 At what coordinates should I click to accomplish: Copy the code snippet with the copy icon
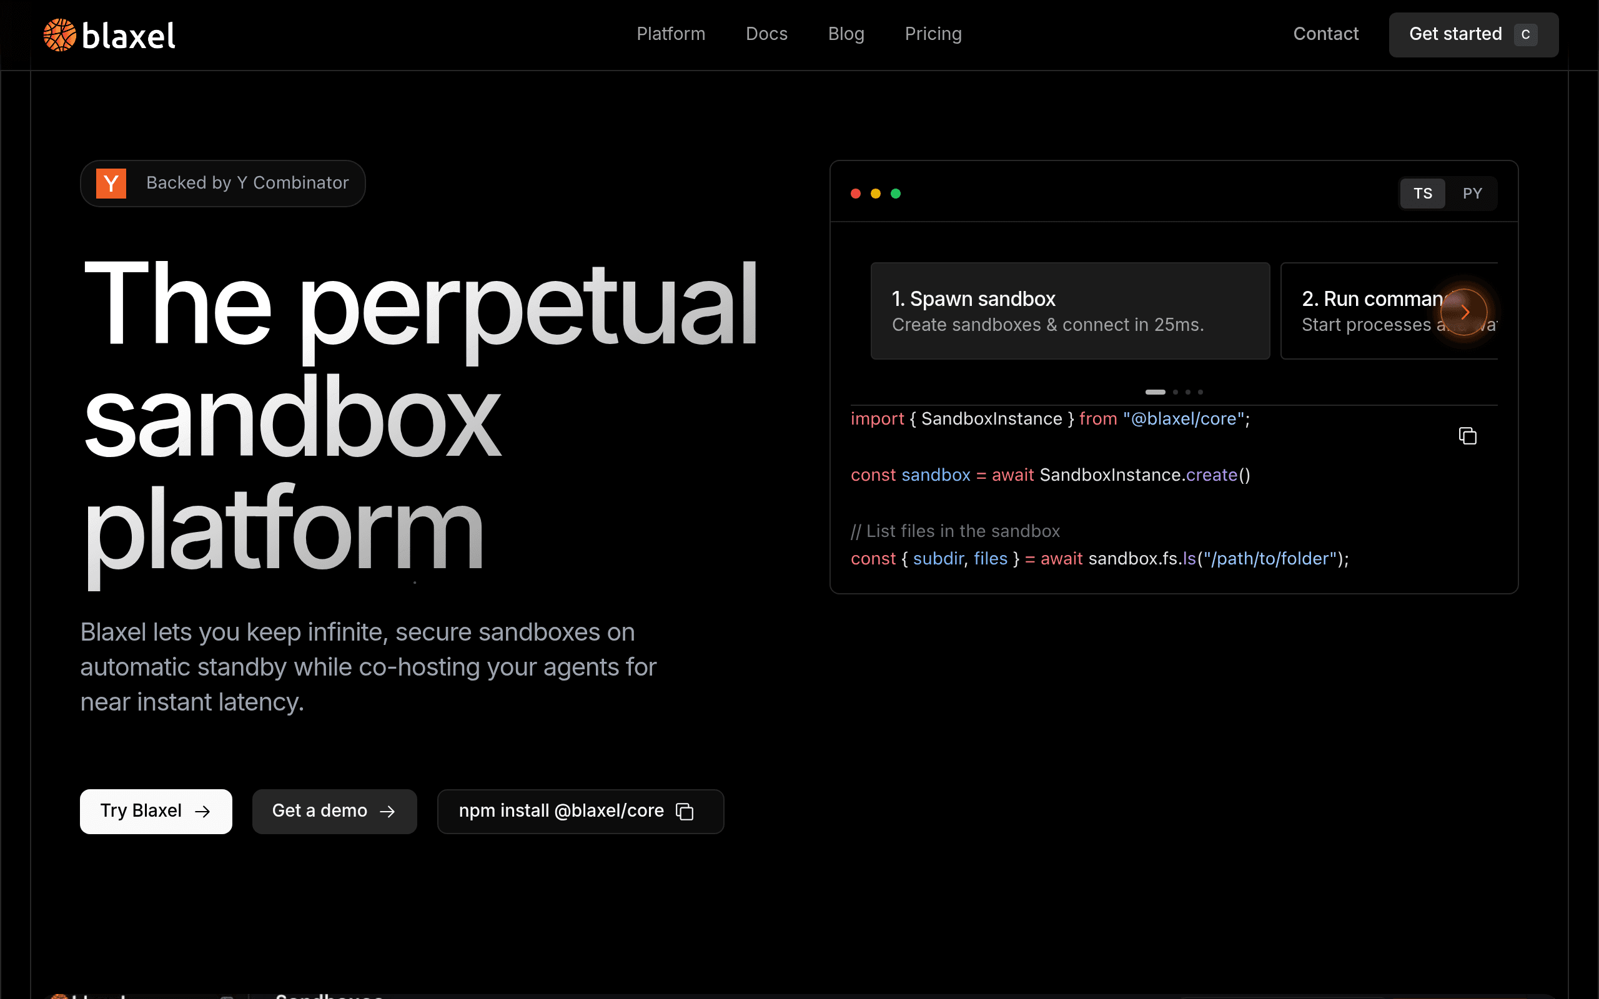pos(1467,436)
